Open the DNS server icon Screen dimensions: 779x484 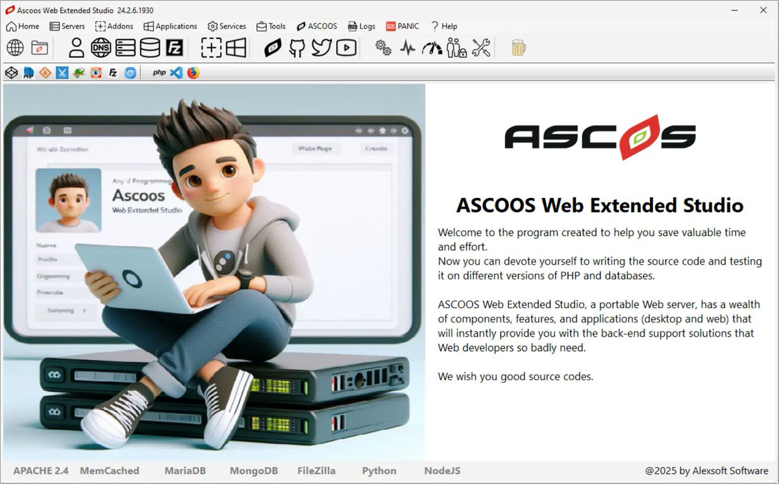(x=101, y=47)
